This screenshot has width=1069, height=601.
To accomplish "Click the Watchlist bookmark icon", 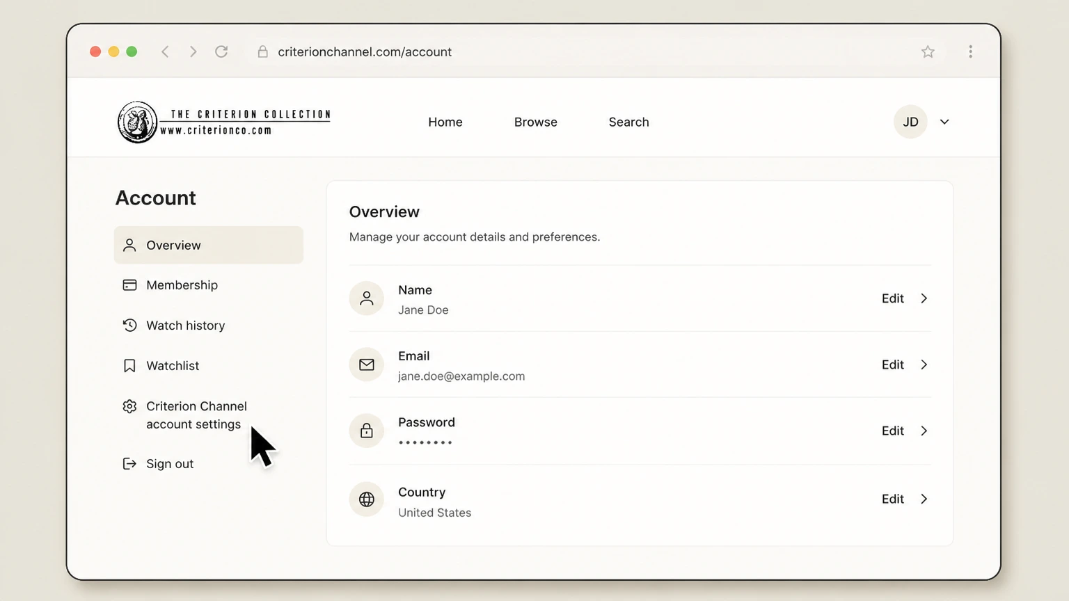I will (x=129, y=366).
